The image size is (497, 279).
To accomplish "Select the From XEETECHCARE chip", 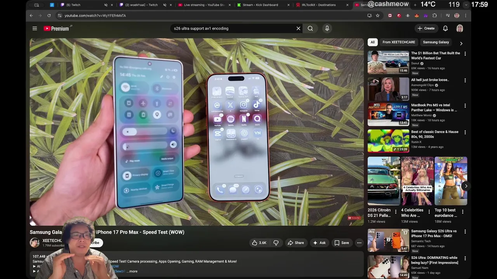I will click(399, 42).
